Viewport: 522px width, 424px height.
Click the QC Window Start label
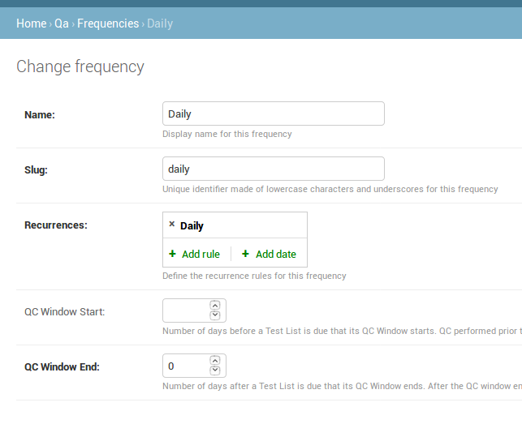coord(65,312)
